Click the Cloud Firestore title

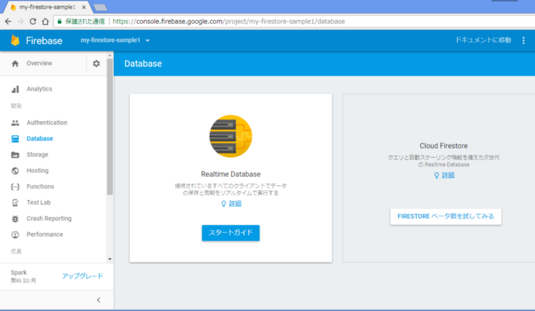pyautogui.click(x=443, y=146)
